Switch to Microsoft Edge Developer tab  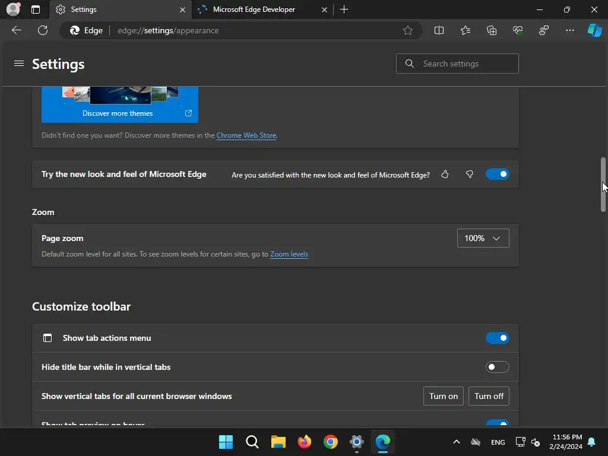click(x=262, y=9)
